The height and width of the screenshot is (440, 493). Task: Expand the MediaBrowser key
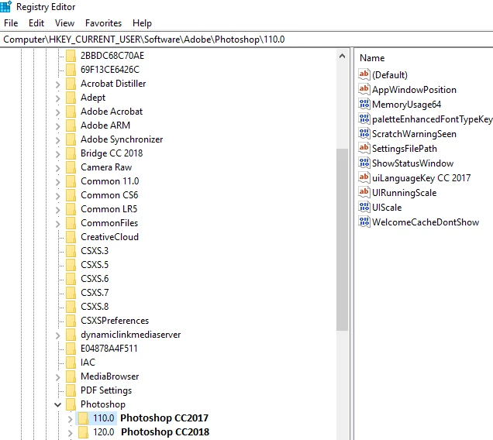tap(58, 377)
